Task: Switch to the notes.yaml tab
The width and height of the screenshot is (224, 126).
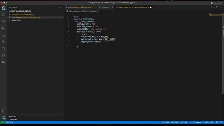Action: 106,7
